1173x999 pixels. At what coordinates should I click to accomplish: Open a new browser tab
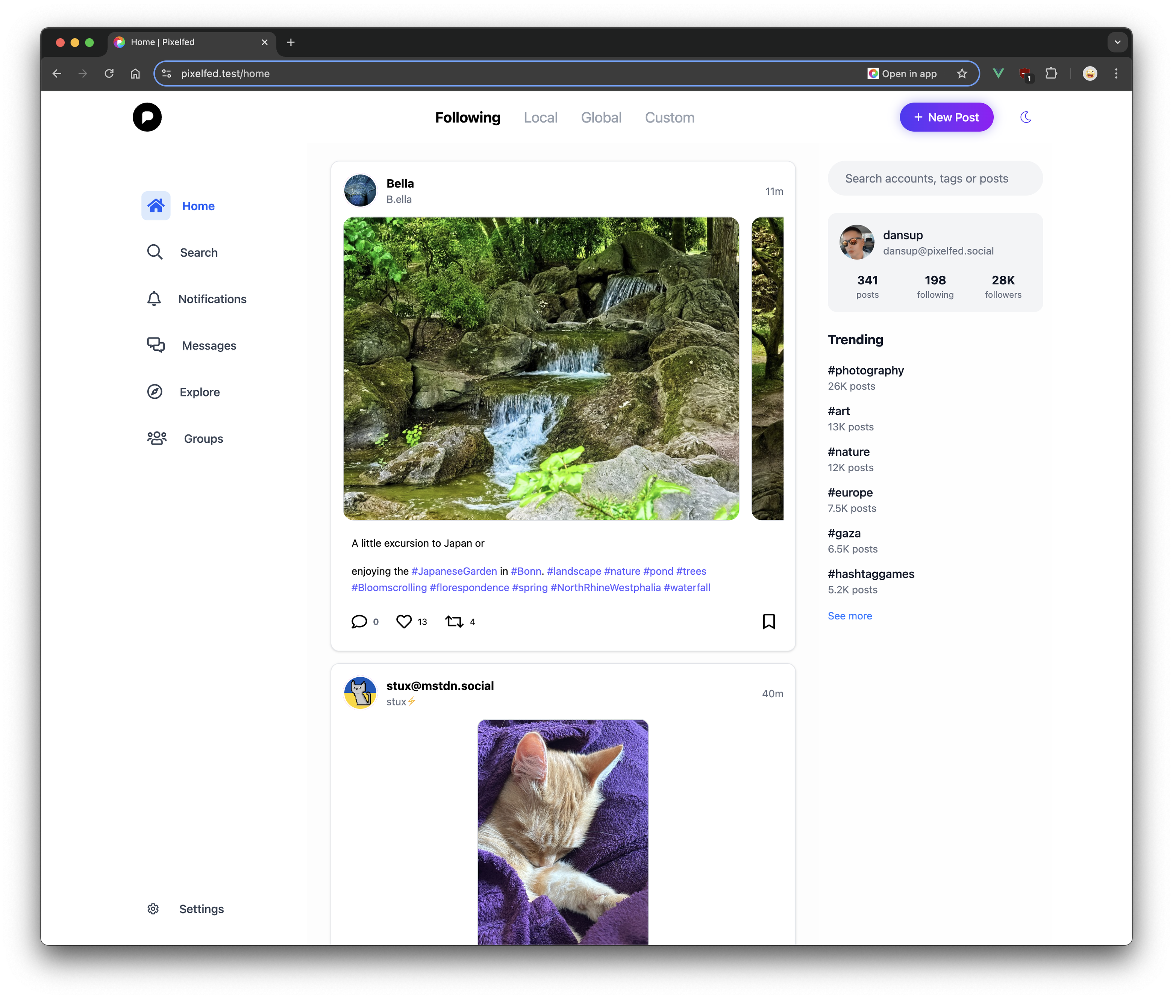[x=291, y=42]
